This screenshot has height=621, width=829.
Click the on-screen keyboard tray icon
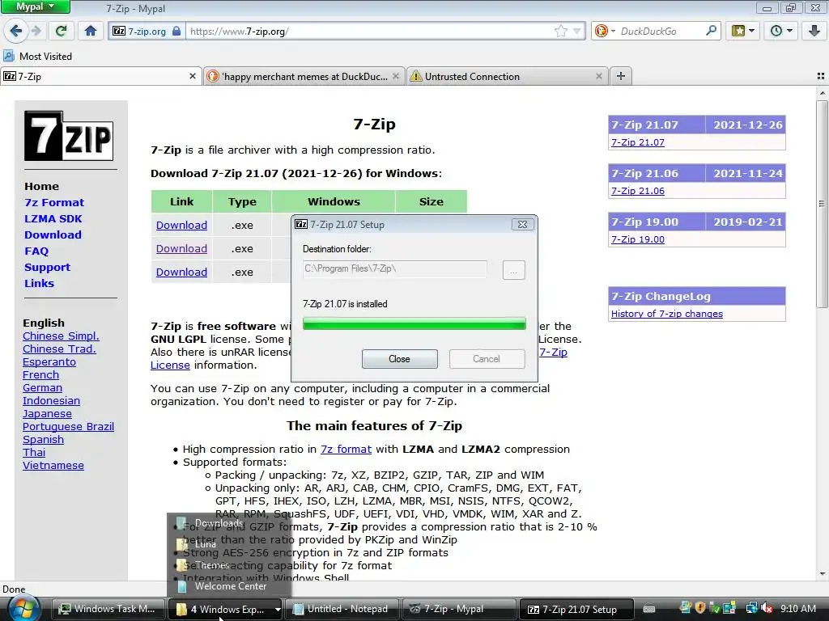(648, 609)
